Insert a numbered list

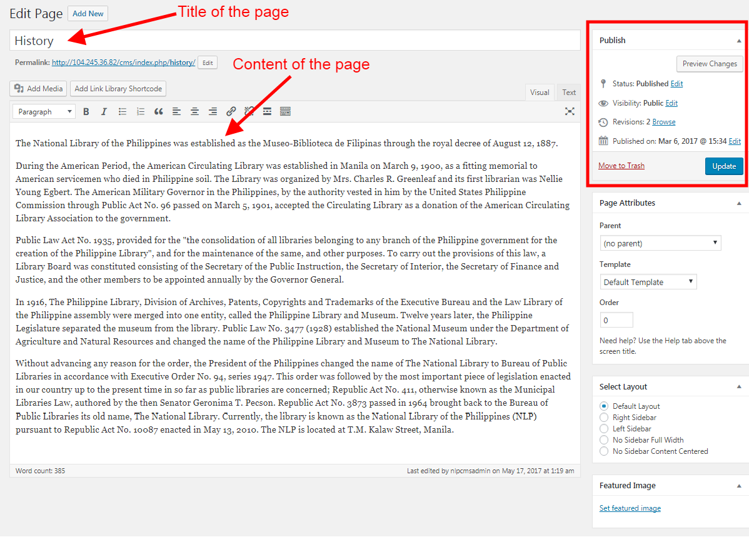(141, 112)
